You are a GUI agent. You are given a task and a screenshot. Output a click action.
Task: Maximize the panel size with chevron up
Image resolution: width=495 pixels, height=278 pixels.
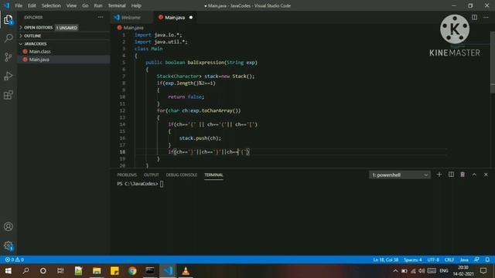(x=474, y=175)
